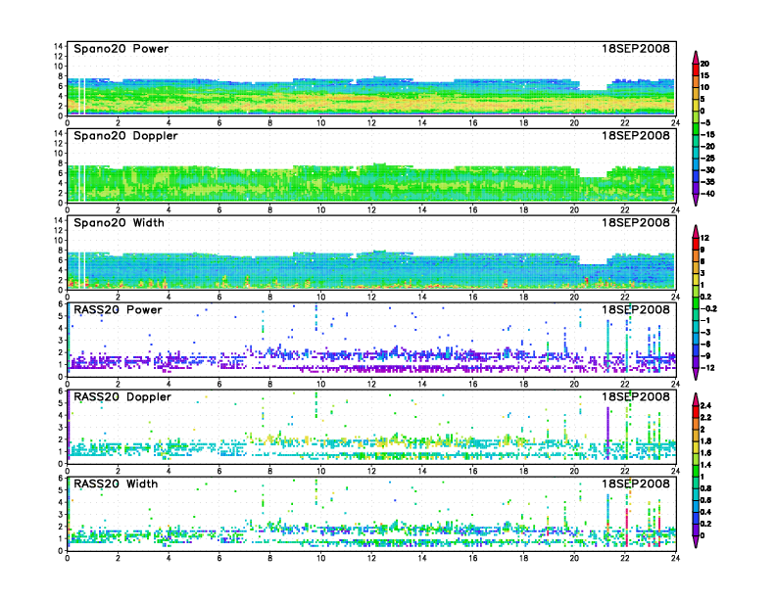The height and width of the screenshot is (599, 776).
Task: Select 18SEP2008 date in RASS20 Width panel
Action: click(636, 484)
